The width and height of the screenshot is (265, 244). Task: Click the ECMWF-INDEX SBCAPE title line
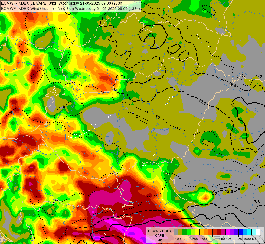point(62,3)
